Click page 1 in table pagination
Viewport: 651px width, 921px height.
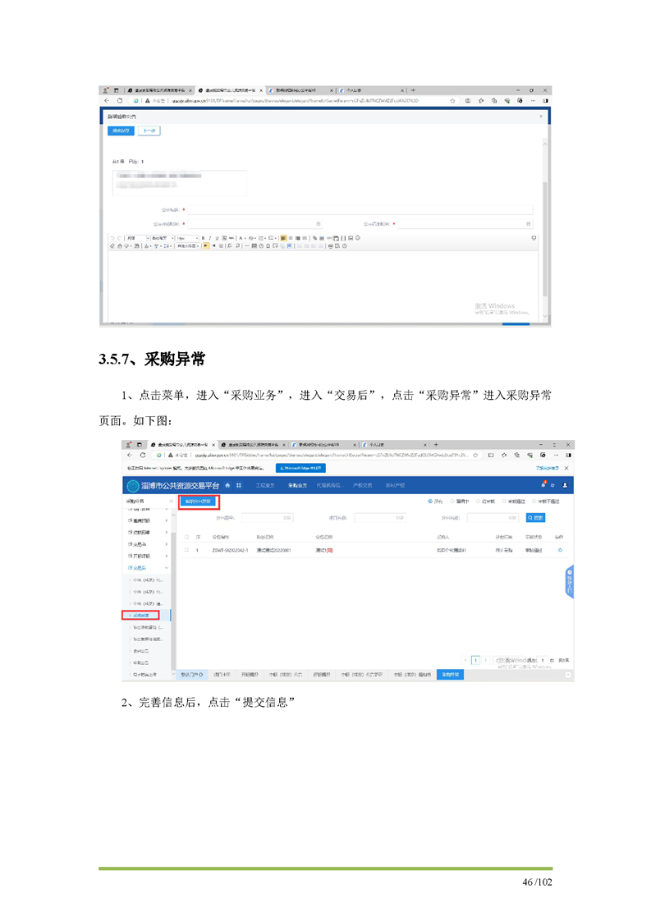[474, 659]
